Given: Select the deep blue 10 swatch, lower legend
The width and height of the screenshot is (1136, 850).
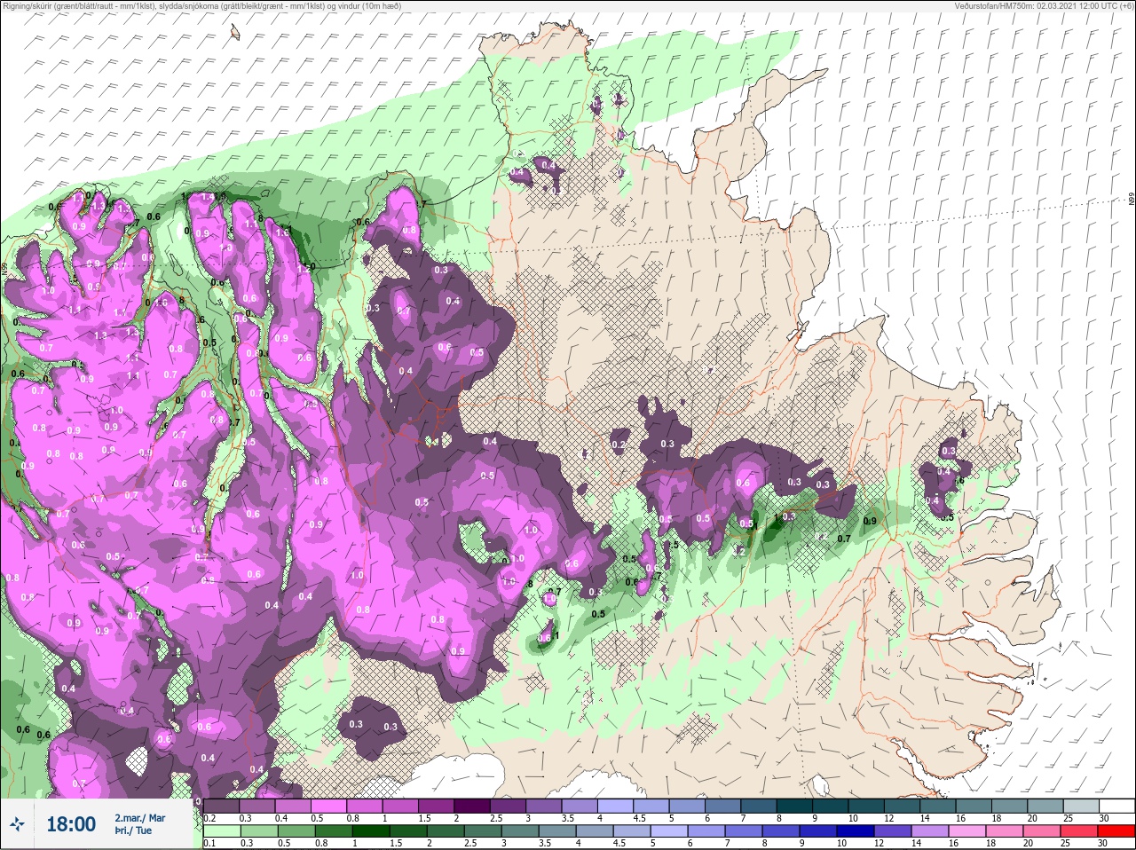Looking at the screenshot, I should tap(856, 831).
